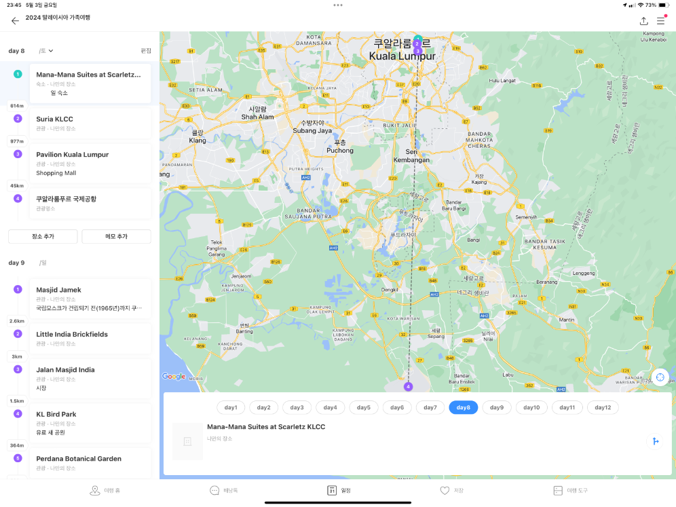Click the Google logo on the map
Screen dimensions: 676x507
pyautogui.click(x=174, y=377)
